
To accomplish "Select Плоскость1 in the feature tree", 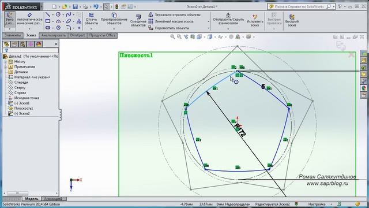I will (x=21, y=108).
